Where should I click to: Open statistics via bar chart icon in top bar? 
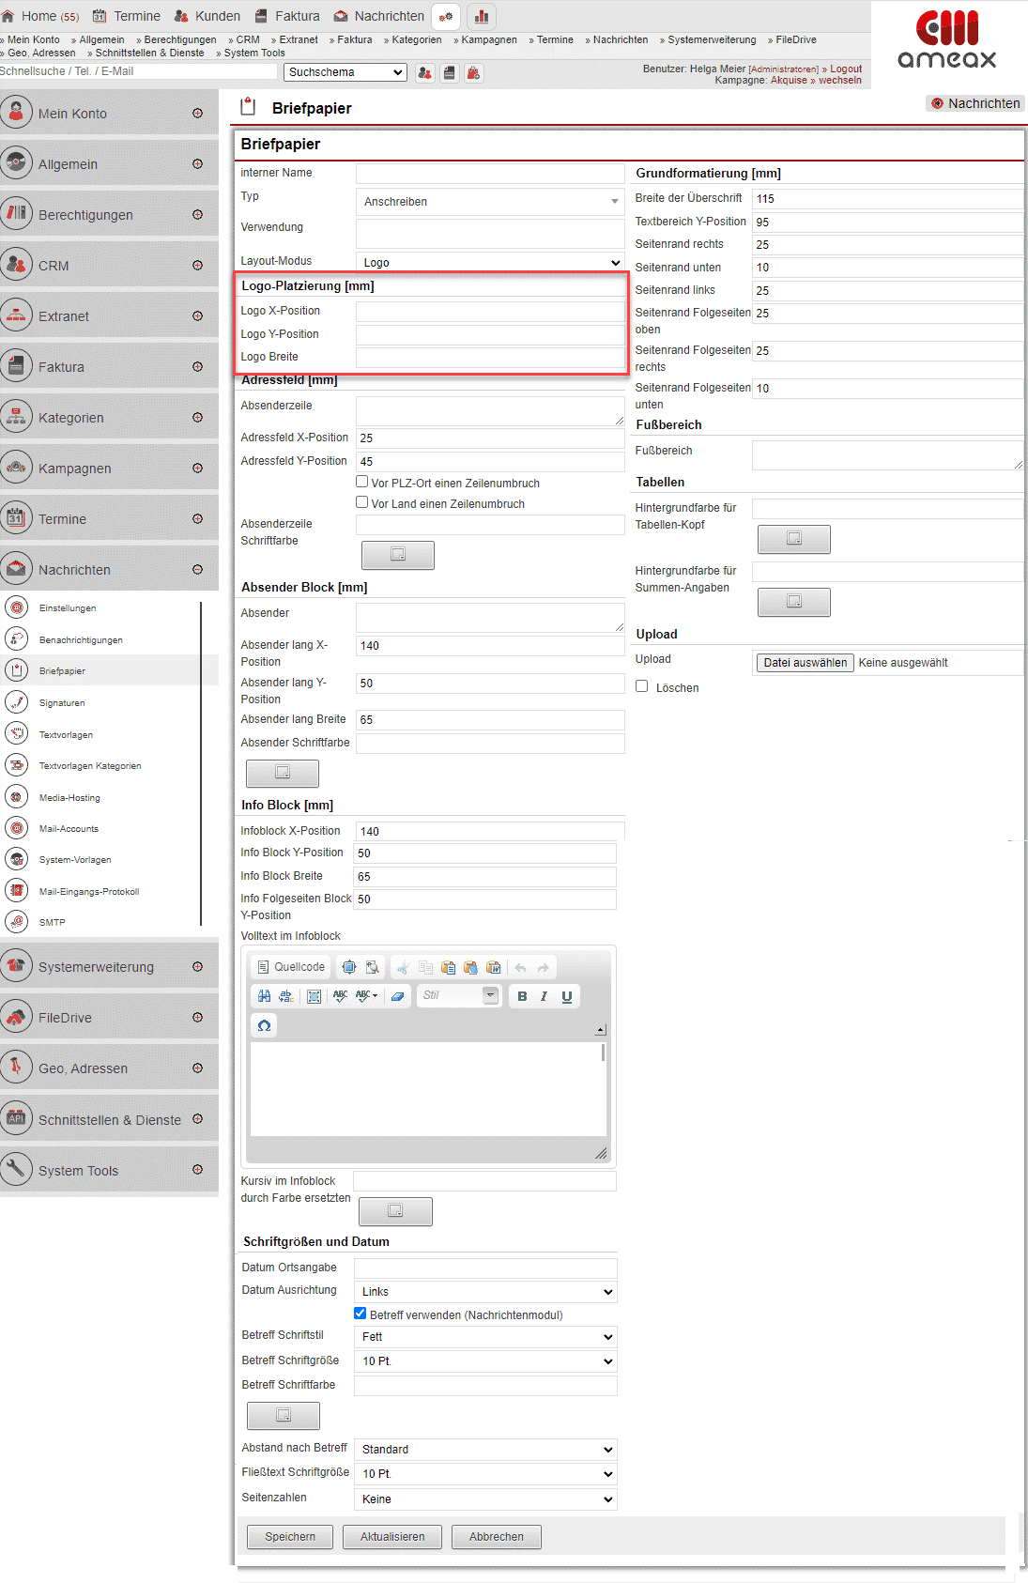click(482, 16)
